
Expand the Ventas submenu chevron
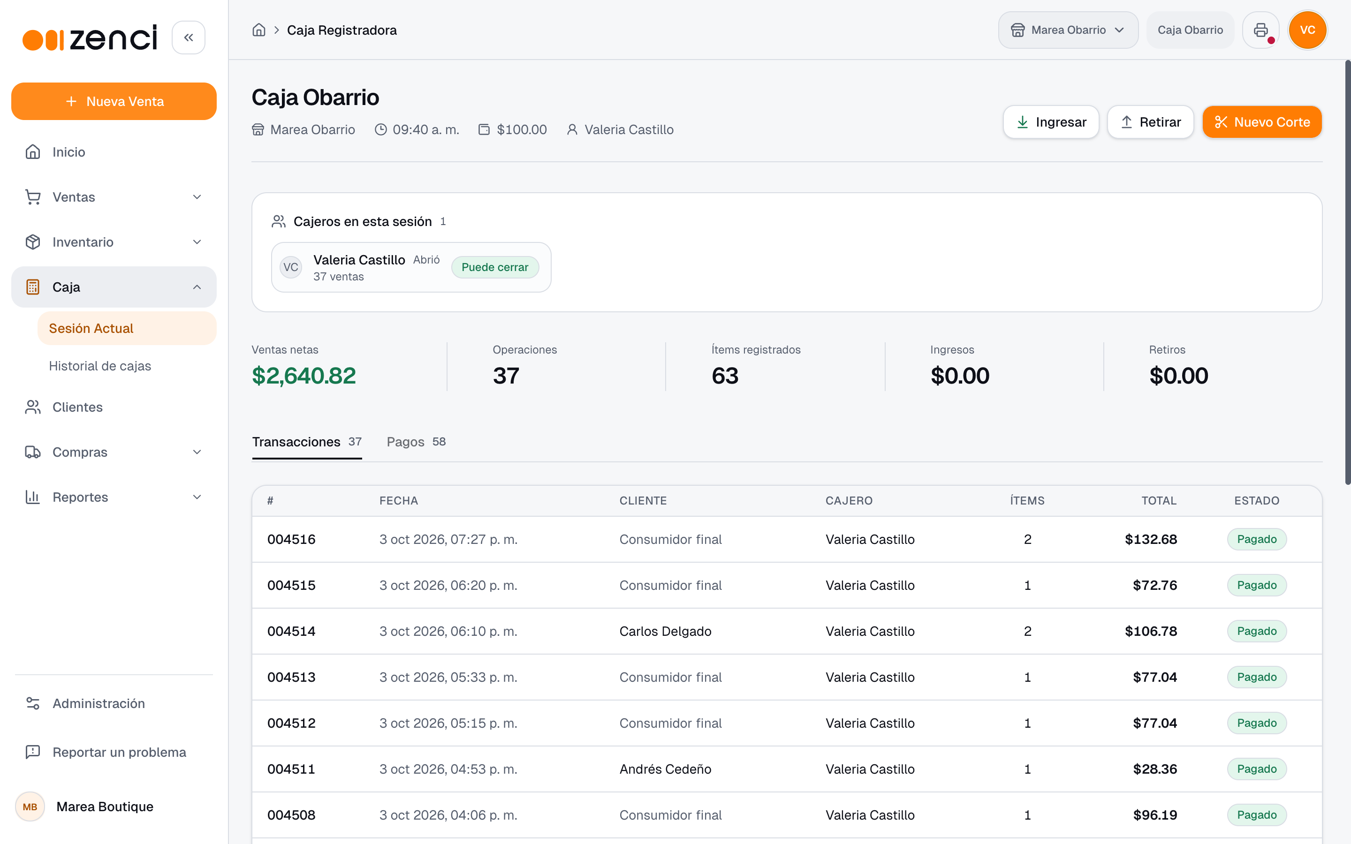click(197, 197)
